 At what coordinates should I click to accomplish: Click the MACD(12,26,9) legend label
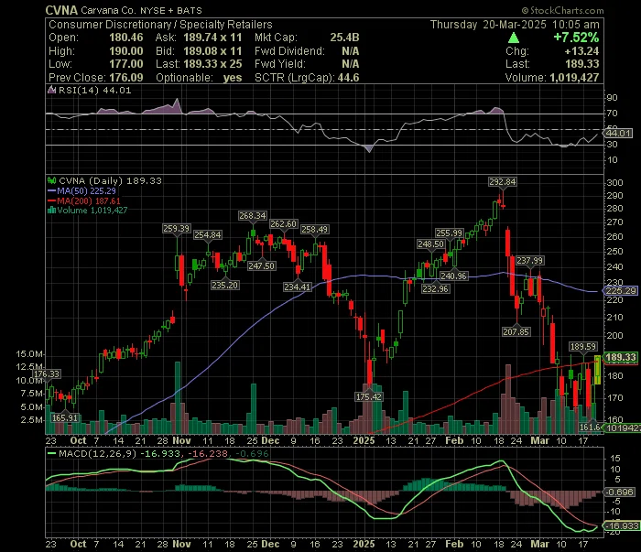(x=97, y=453)
